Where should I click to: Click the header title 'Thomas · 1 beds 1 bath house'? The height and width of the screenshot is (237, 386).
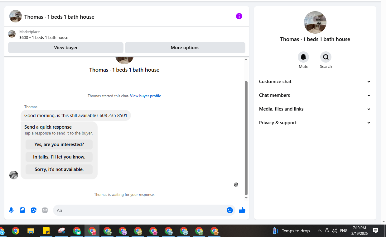click(x=59, y=17)
